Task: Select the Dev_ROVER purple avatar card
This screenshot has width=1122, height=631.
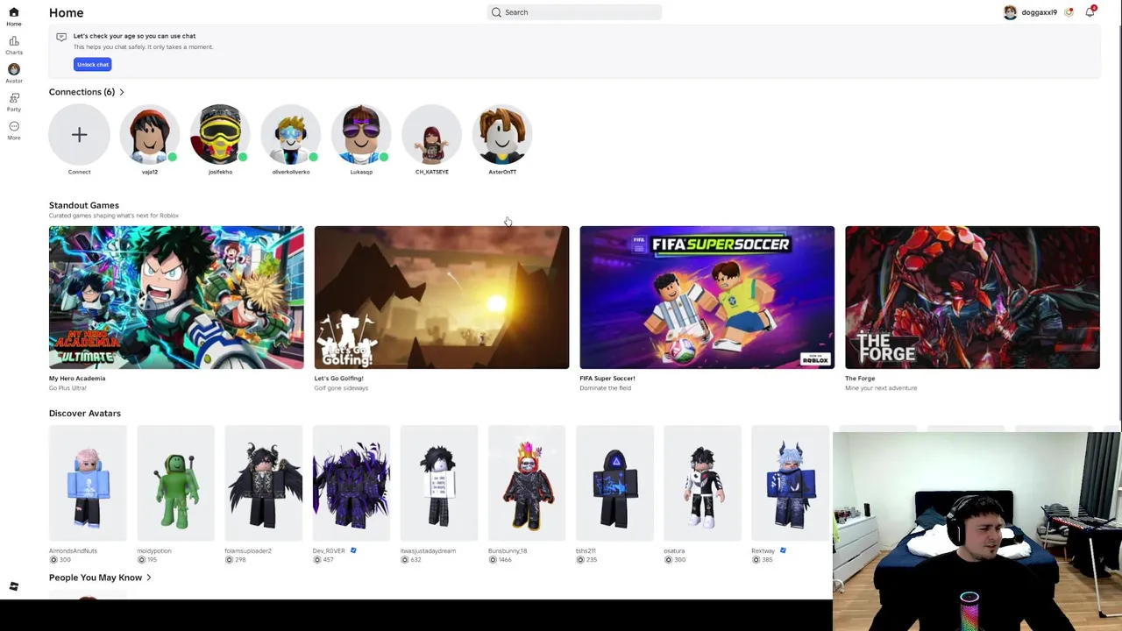Action: pos(351,485)
